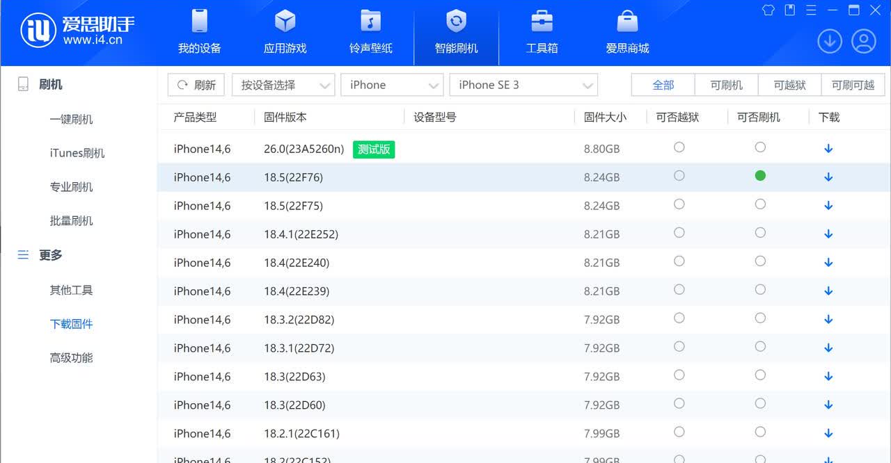This screenshot has width=891, height=463.
Task: Show 全部 firmware filter
Action: click(663, 85)
